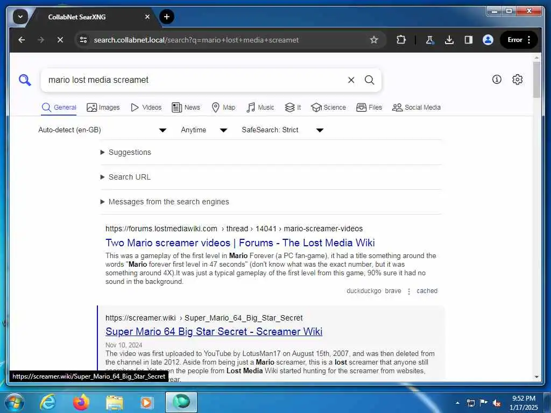Open cached version of first result
The height and width of the screenshot is (413, 551).
pos(427,291)
